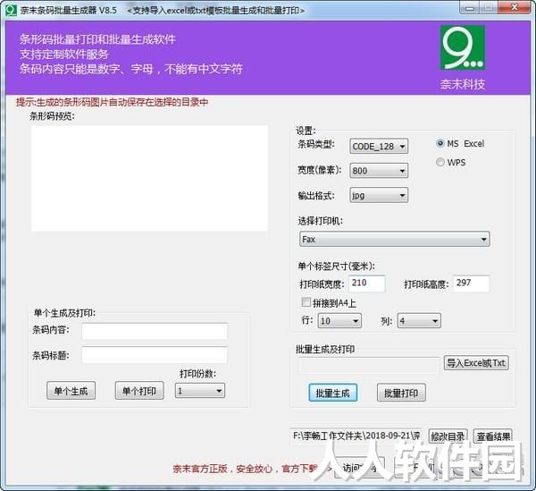The width and height of the screenshot is (536, 491).
Task: Click the 奈末科技 text under the logo
Action: pyautogui.click(x=462, y=84)
